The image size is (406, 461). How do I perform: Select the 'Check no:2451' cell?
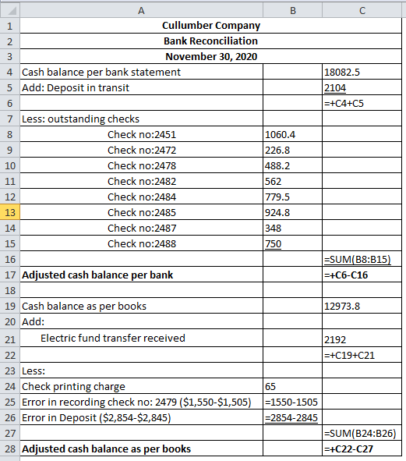click(141, 134)
